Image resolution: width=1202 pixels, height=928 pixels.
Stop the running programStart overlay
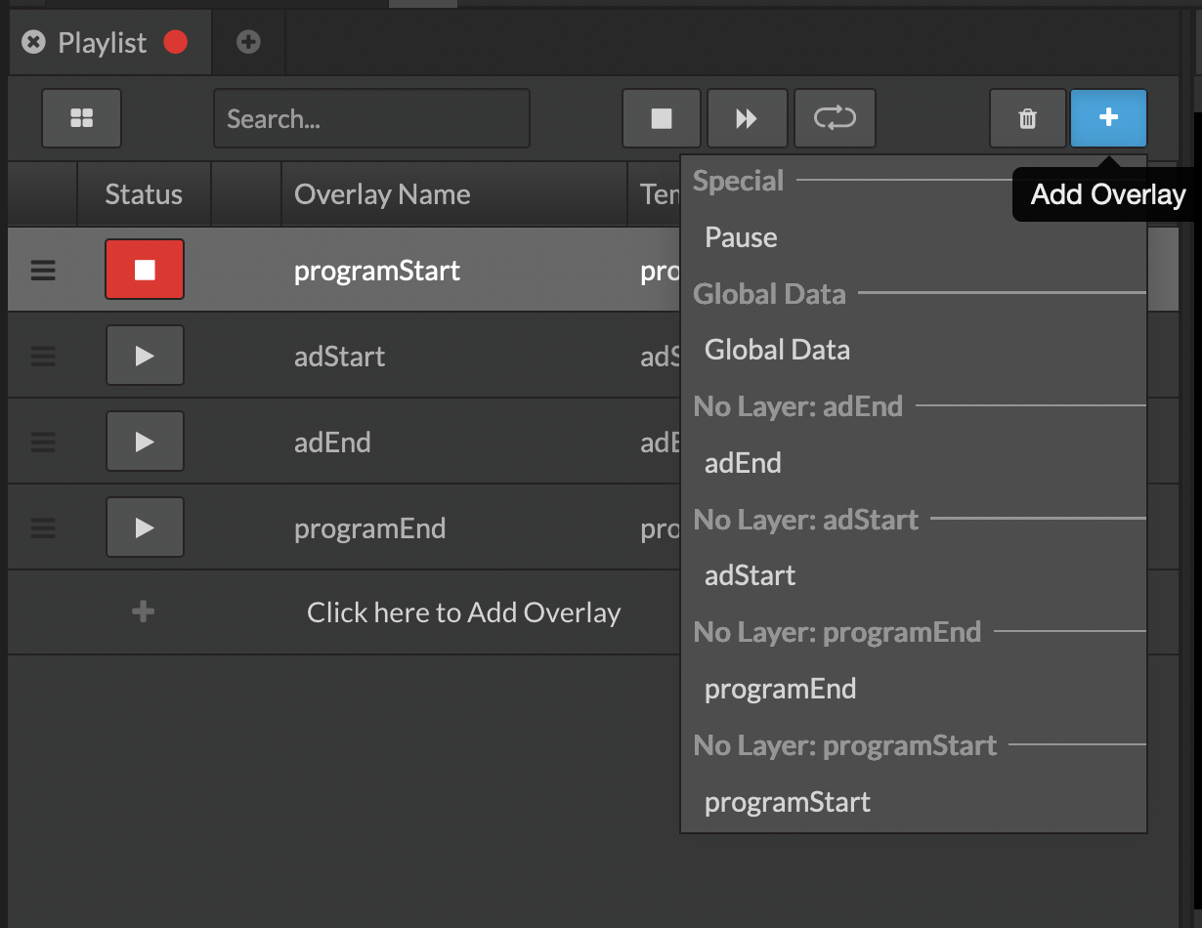pyautogui.click(x=145, y=270)
